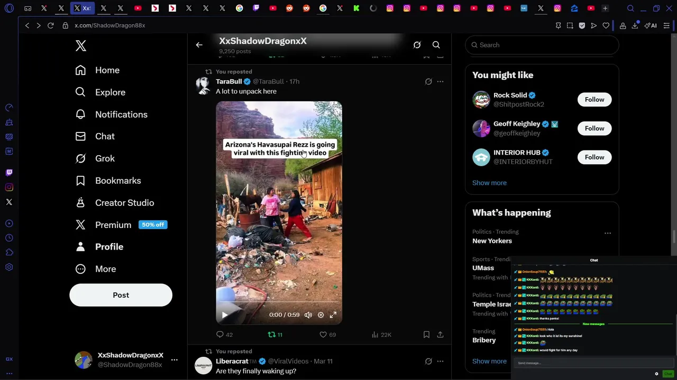The width and height of the screenshot is (677, 380).
Task: Open Profile in the sidebar
Action: pos(99,247)
